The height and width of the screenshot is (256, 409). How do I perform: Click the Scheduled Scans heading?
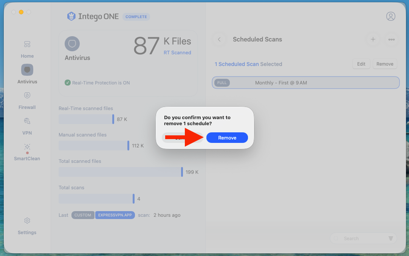click(x=257, y=39)
